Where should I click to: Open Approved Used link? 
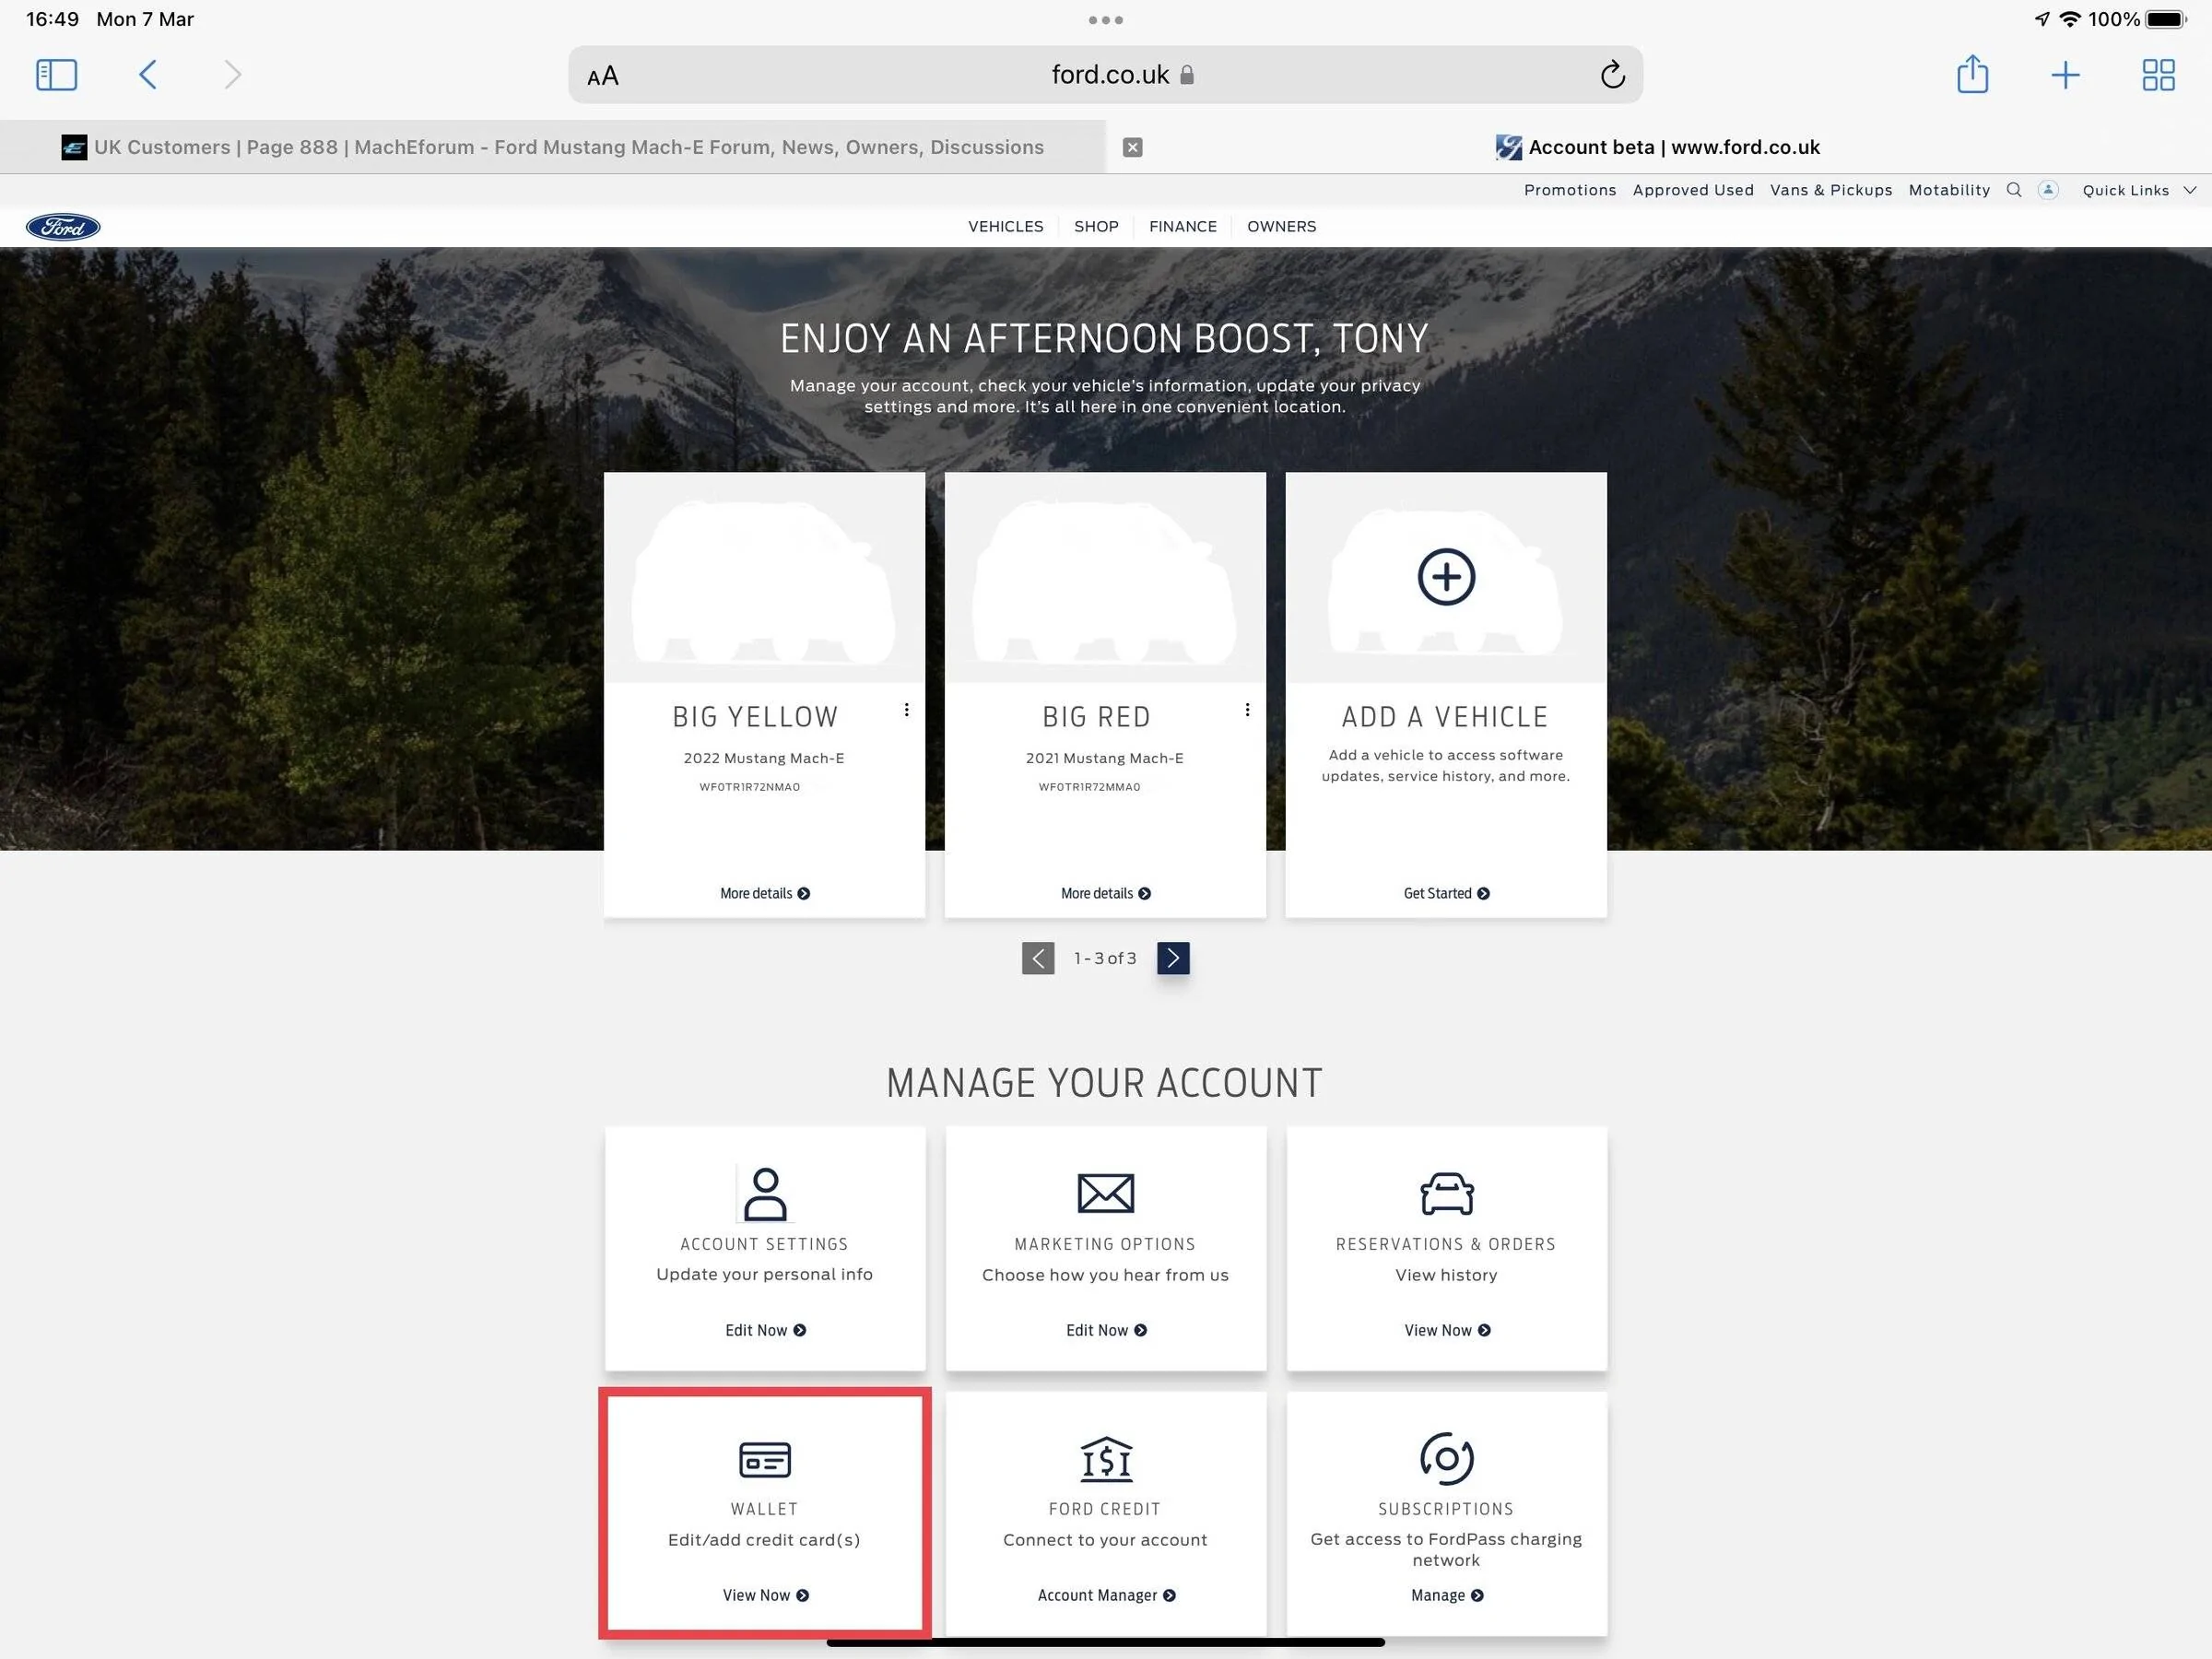pos(1693,190)
